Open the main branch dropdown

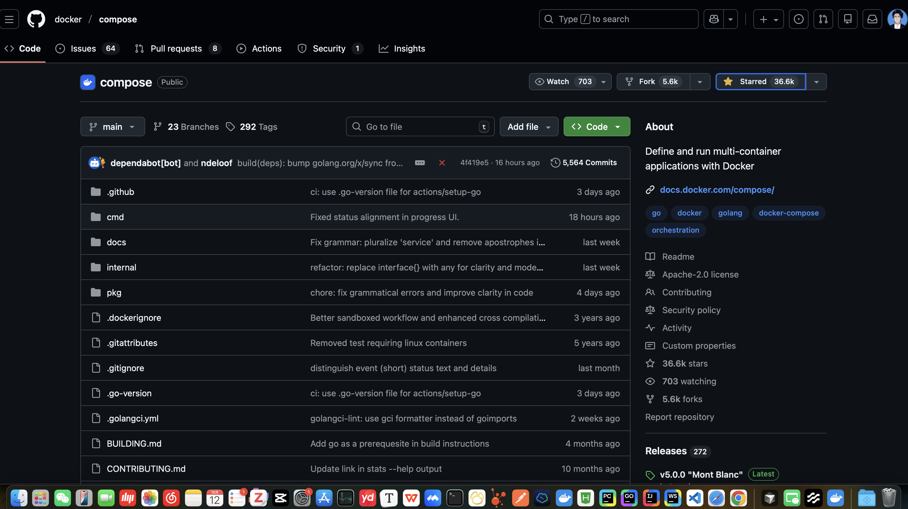pyautogui.click(x=112, y=126)
